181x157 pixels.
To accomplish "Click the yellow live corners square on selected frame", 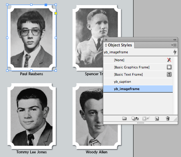I will click(x=56, y=13).
